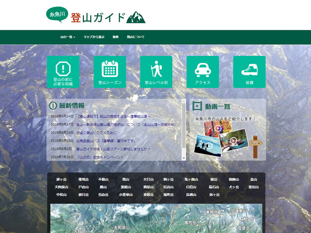
Task: Play the autumn hiker video thumbnail
Action: [x=218, y=127]
